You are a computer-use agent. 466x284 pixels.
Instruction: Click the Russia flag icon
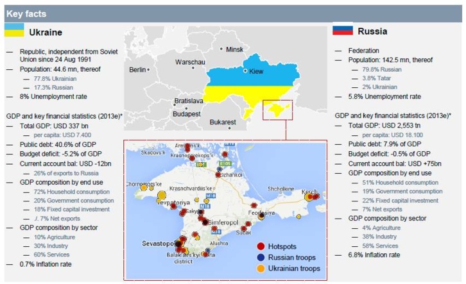coord(341,30)
